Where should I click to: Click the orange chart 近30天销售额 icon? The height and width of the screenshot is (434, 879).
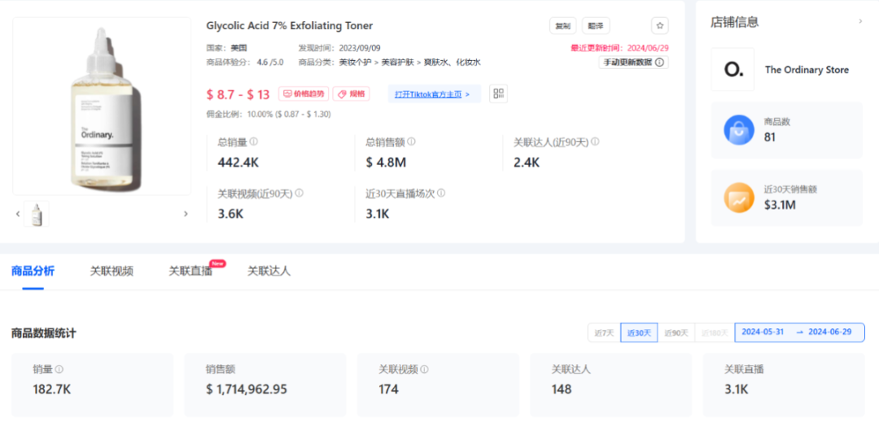[x=739, y=197]
